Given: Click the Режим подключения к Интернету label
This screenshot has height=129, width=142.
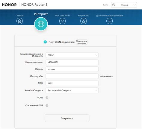Looking at the screenshot, I should [31, 55].
